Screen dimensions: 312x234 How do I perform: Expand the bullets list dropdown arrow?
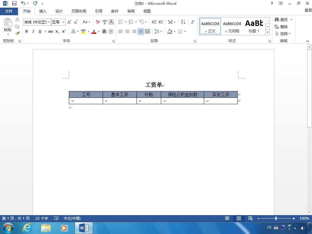pos(126,22)
